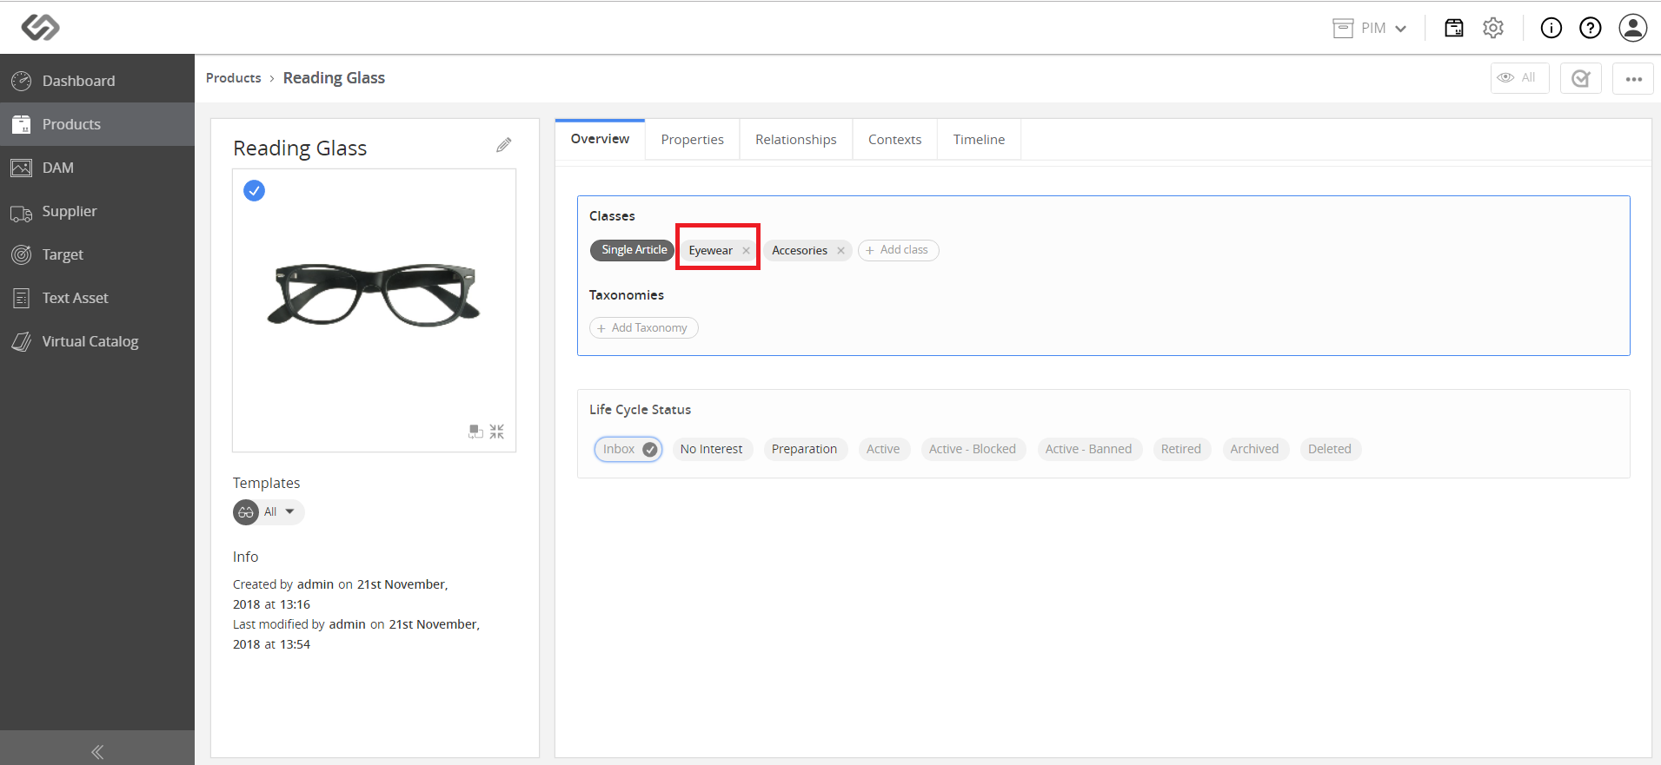This screenshot has width=1661, height=765.
Task: Collapse the sidebar with double chevron
Action: point(97,751)
